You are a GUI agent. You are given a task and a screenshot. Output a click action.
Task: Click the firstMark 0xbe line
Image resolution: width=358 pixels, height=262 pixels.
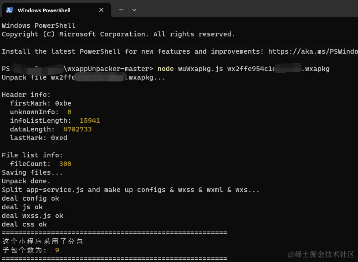pyautogui.click(x=41, y=103)
